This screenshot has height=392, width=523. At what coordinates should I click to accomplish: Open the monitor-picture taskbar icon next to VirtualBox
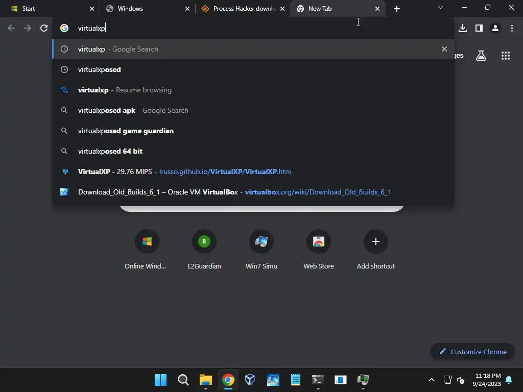pos(273,380)
